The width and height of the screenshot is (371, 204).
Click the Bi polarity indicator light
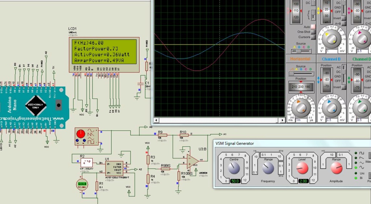click(x=356, y=178)
